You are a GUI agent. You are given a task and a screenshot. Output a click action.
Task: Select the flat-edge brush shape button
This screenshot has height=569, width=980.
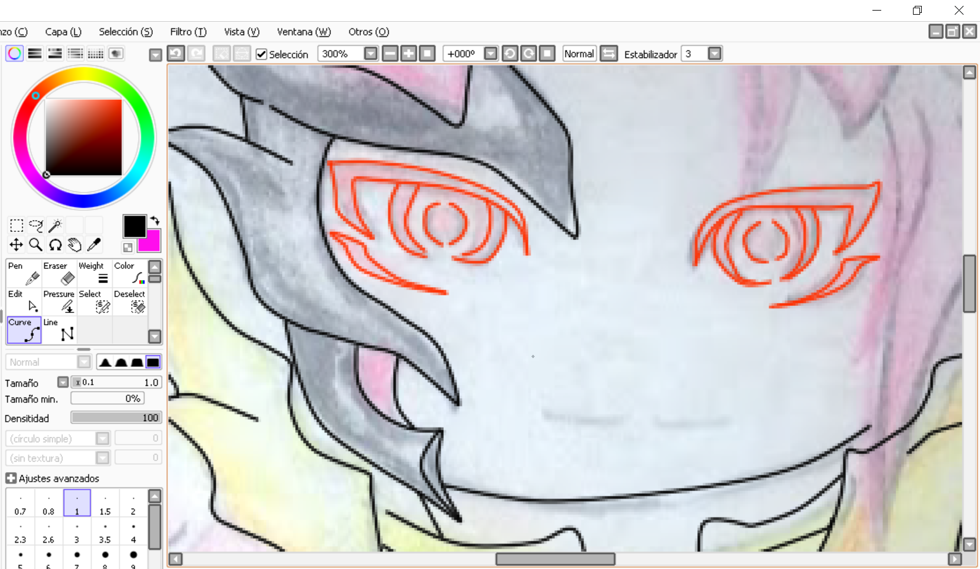click(x=153, y=362)
